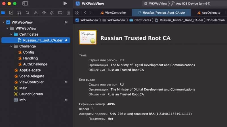Screen dimensions: 227x127
Task: Open the Issue navigator warning icon
Action: 36,13
